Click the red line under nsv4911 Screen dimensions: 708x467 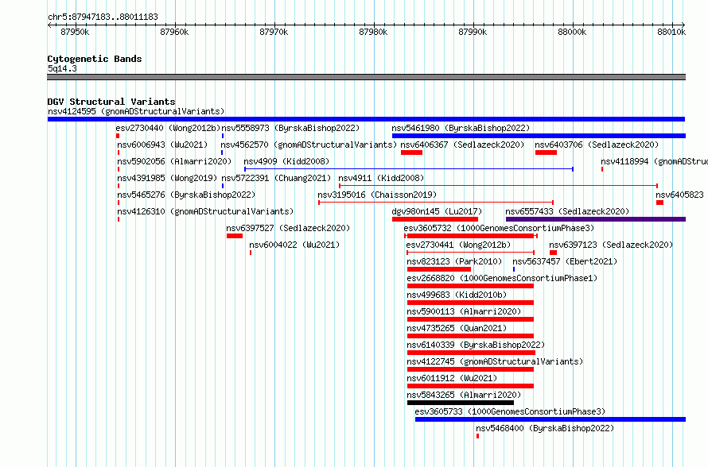tap(498, 186)
